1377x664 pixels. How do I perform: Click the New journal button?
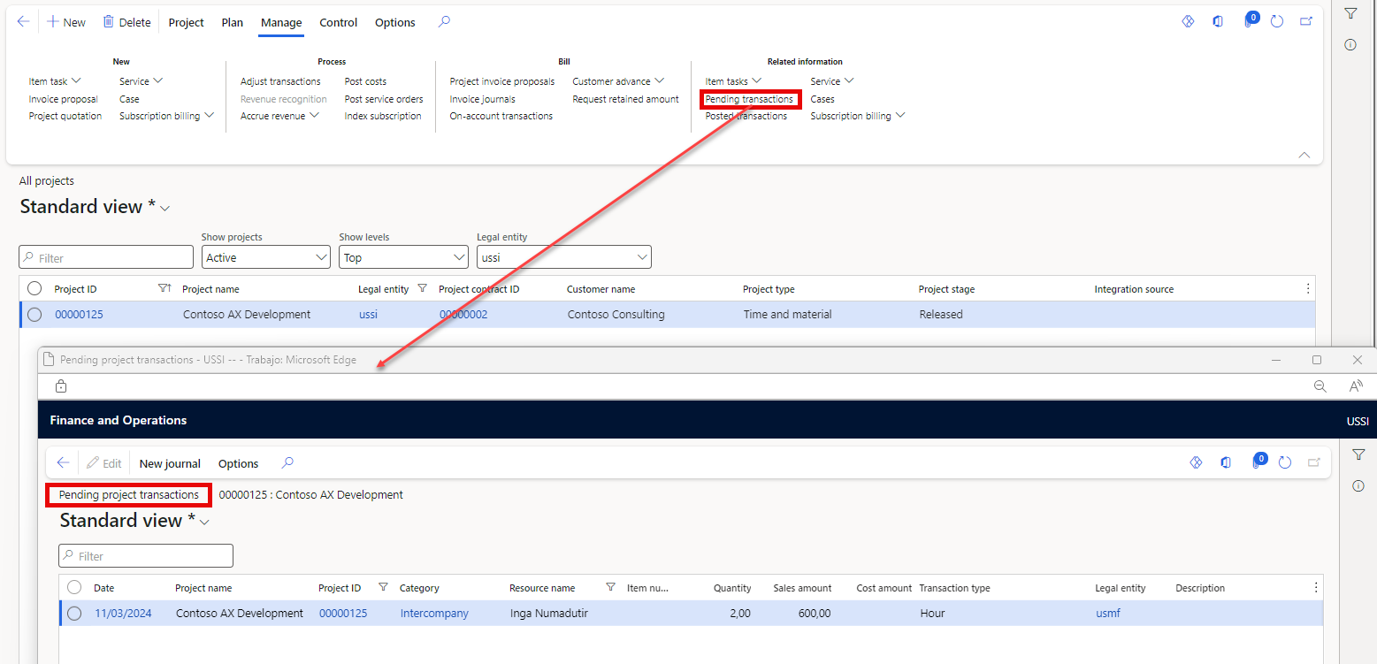[169, 462]
